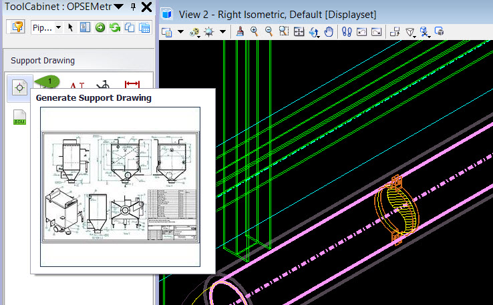Click the Zoom Out magnifier
This screenshot has width=493, height=305.
click(x=269, y=31)
